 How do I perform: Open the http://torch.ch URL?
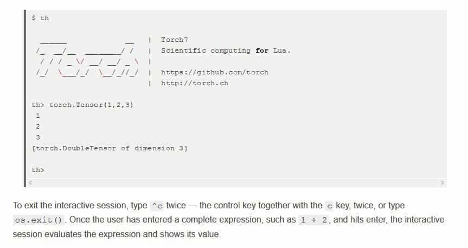194,83
